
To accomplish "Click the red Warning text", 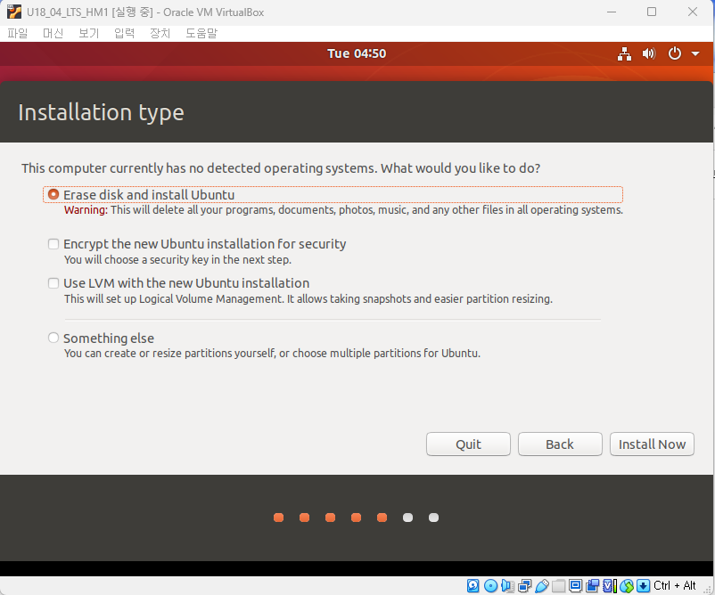I will pyautogui.click(x=86, y=210).
